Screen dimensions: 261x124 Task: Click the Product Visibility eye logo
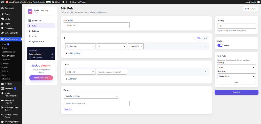pyautogui.click(x=30, y=11)
